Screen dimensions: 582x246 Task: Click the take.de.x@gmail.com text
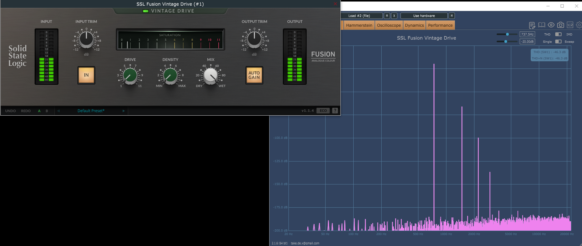[x=305, y=243]
